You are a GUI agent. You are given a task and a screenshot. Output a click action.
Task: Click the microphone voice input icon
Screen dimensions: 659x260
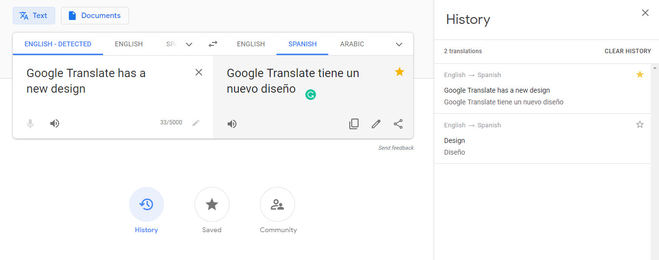30,123
